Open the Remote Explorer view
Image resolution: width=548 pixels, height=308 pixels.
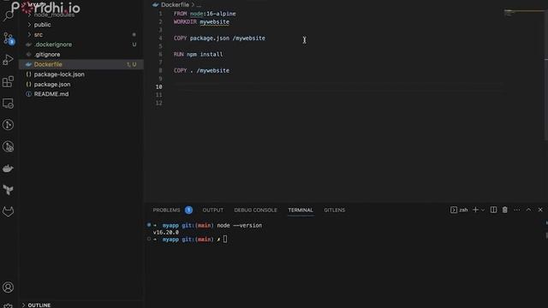coord(8,104)
